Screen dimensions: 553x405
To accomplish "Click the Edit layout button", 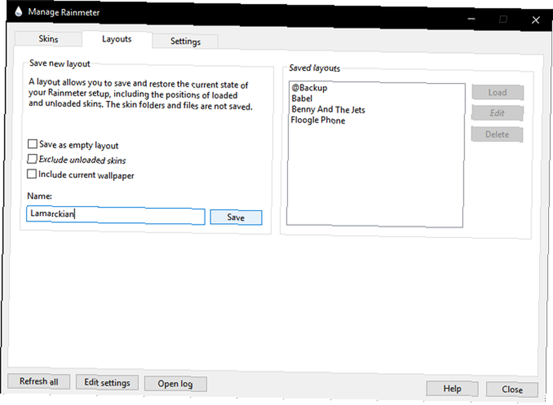I will coord(497,113).
